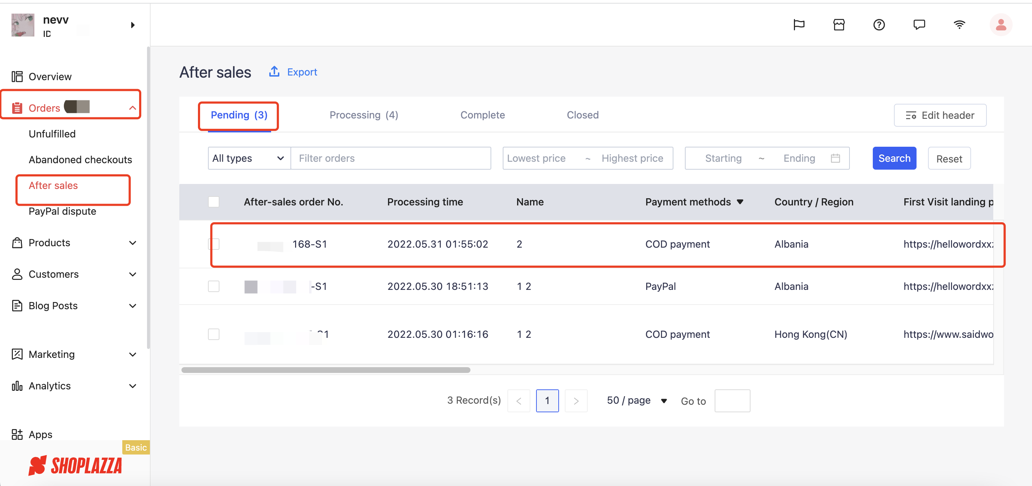This screenshot has height=486, width=1032.
Task: Click the Hong Kong(CN) country cell
Action: (810, 334)
